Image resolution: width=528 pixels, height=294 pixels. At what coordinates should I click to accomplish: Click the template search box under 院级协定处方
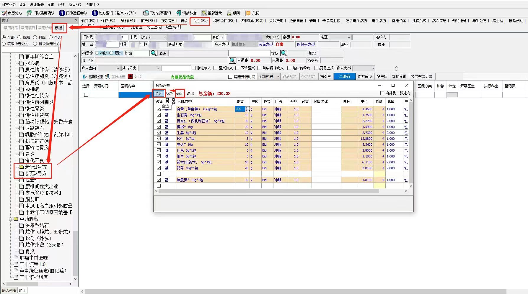[x=30, y=50]
